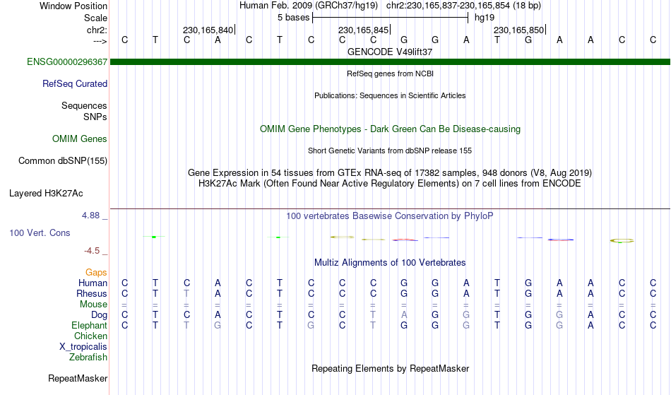671x395 pixels.
Task: Click the 230,165,850 ruler position
Action: (518, 30)
